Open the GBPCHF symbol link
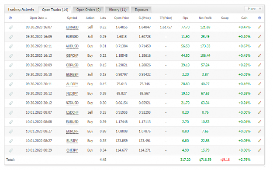 (72, 56)
